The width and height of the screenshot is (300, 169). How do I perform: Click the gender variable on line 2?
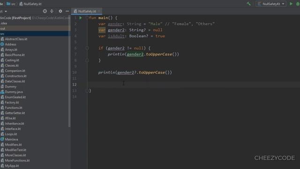pyautogui.click(x=115, y=24)
